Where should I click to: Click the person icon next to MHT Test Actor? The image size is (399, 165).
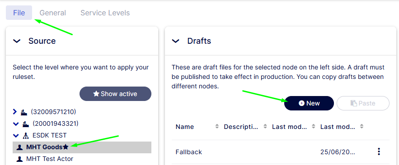[19, 159]
